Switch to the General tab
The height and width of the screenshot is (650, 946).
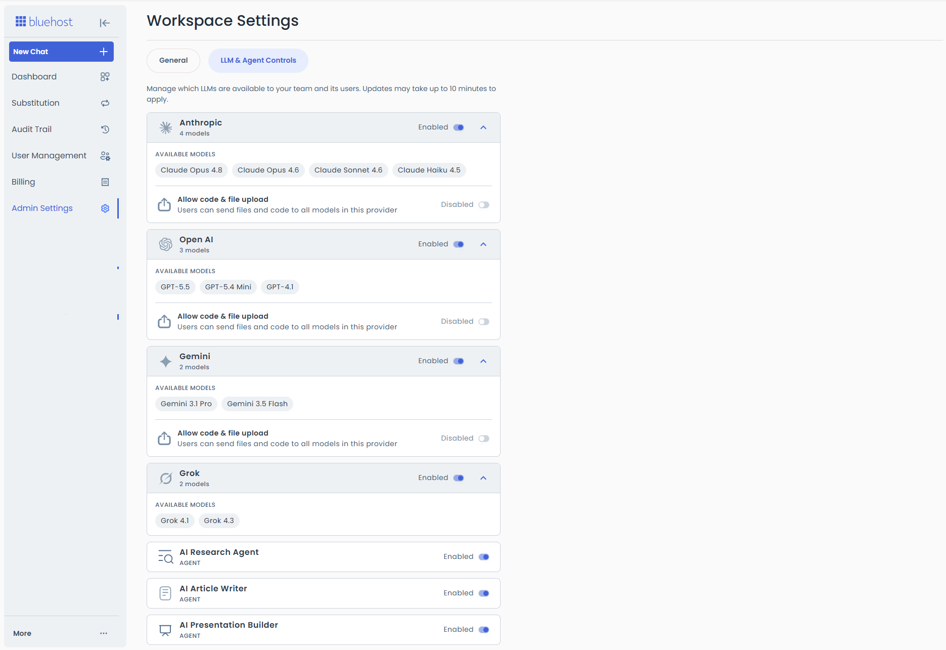(173, 60)
